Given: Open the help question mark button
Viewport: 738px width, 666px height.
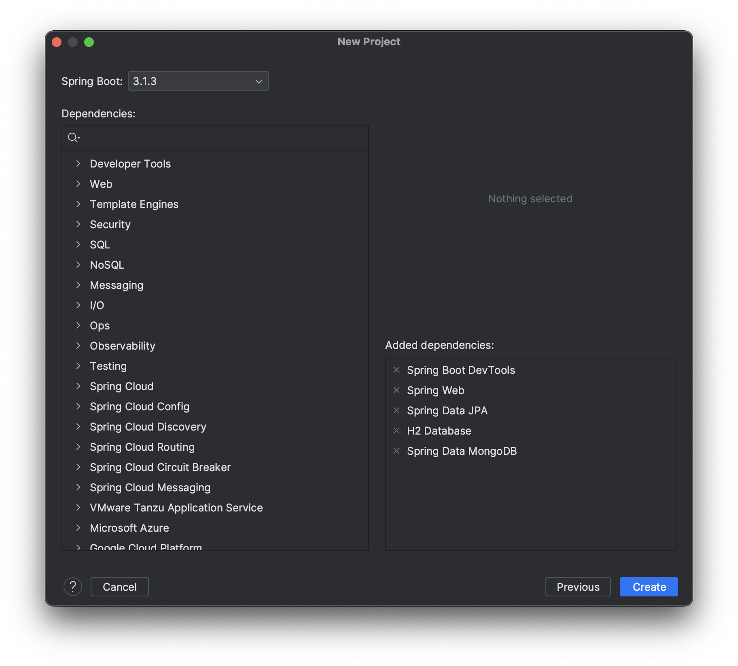Looking at the screenshot, I should [73, 587].
